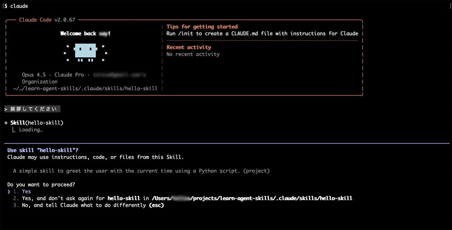
Task: Click the "Run /init to create a CLAUDE.md" tip
Action: coord(262,34)
